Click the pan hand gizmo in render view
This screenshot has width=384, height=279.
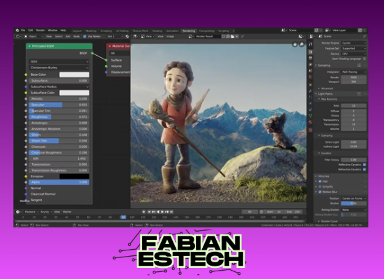pyautogui.click(x=295, y=45)
